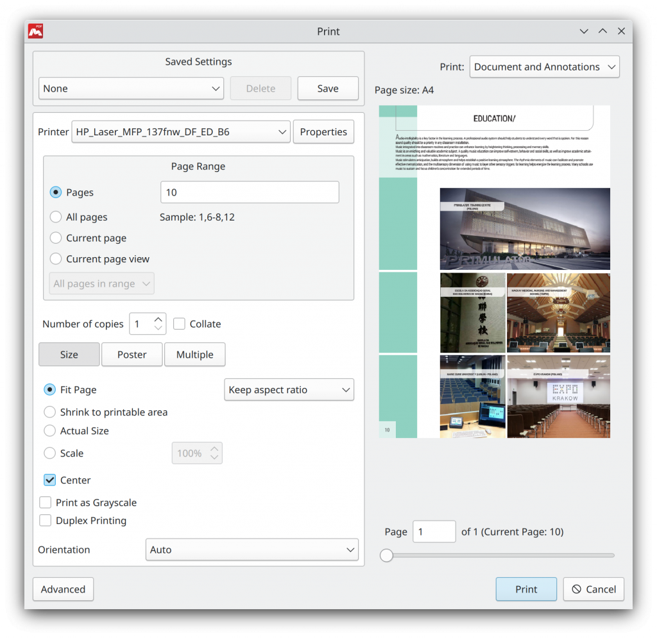Viewport: 657px width, 638px height.
Task: Change Orientation using the Auto dropdown
Action: (252, 550)
